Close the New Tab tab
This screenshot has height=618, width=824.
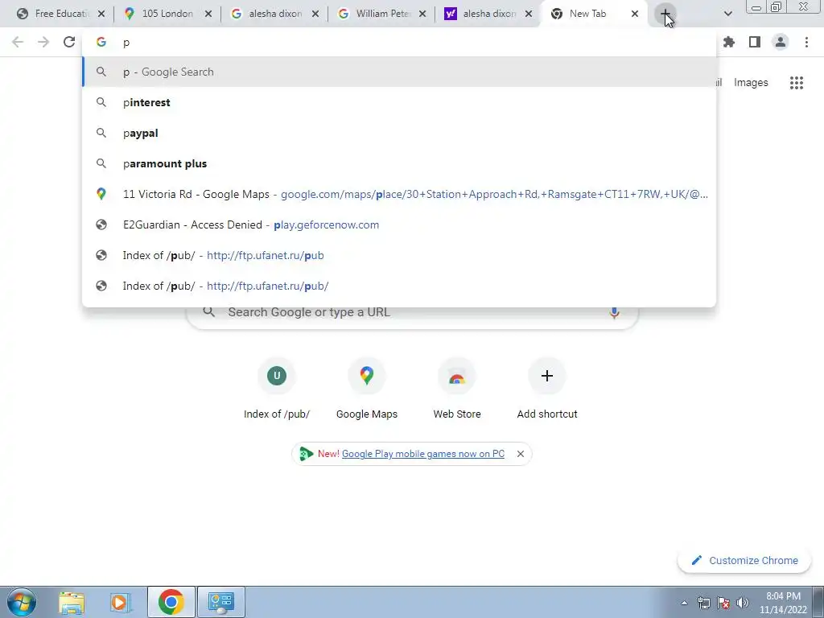[635, 14]
